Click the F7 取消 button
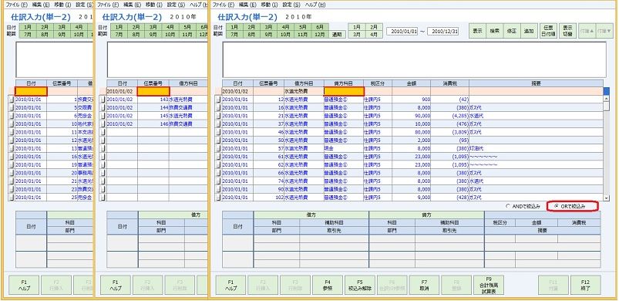619x301 pixels. (425, 286)
